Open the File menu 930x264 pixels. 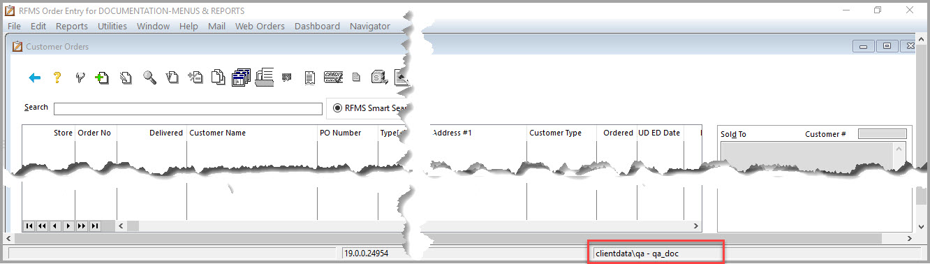[x=14, y=27]
